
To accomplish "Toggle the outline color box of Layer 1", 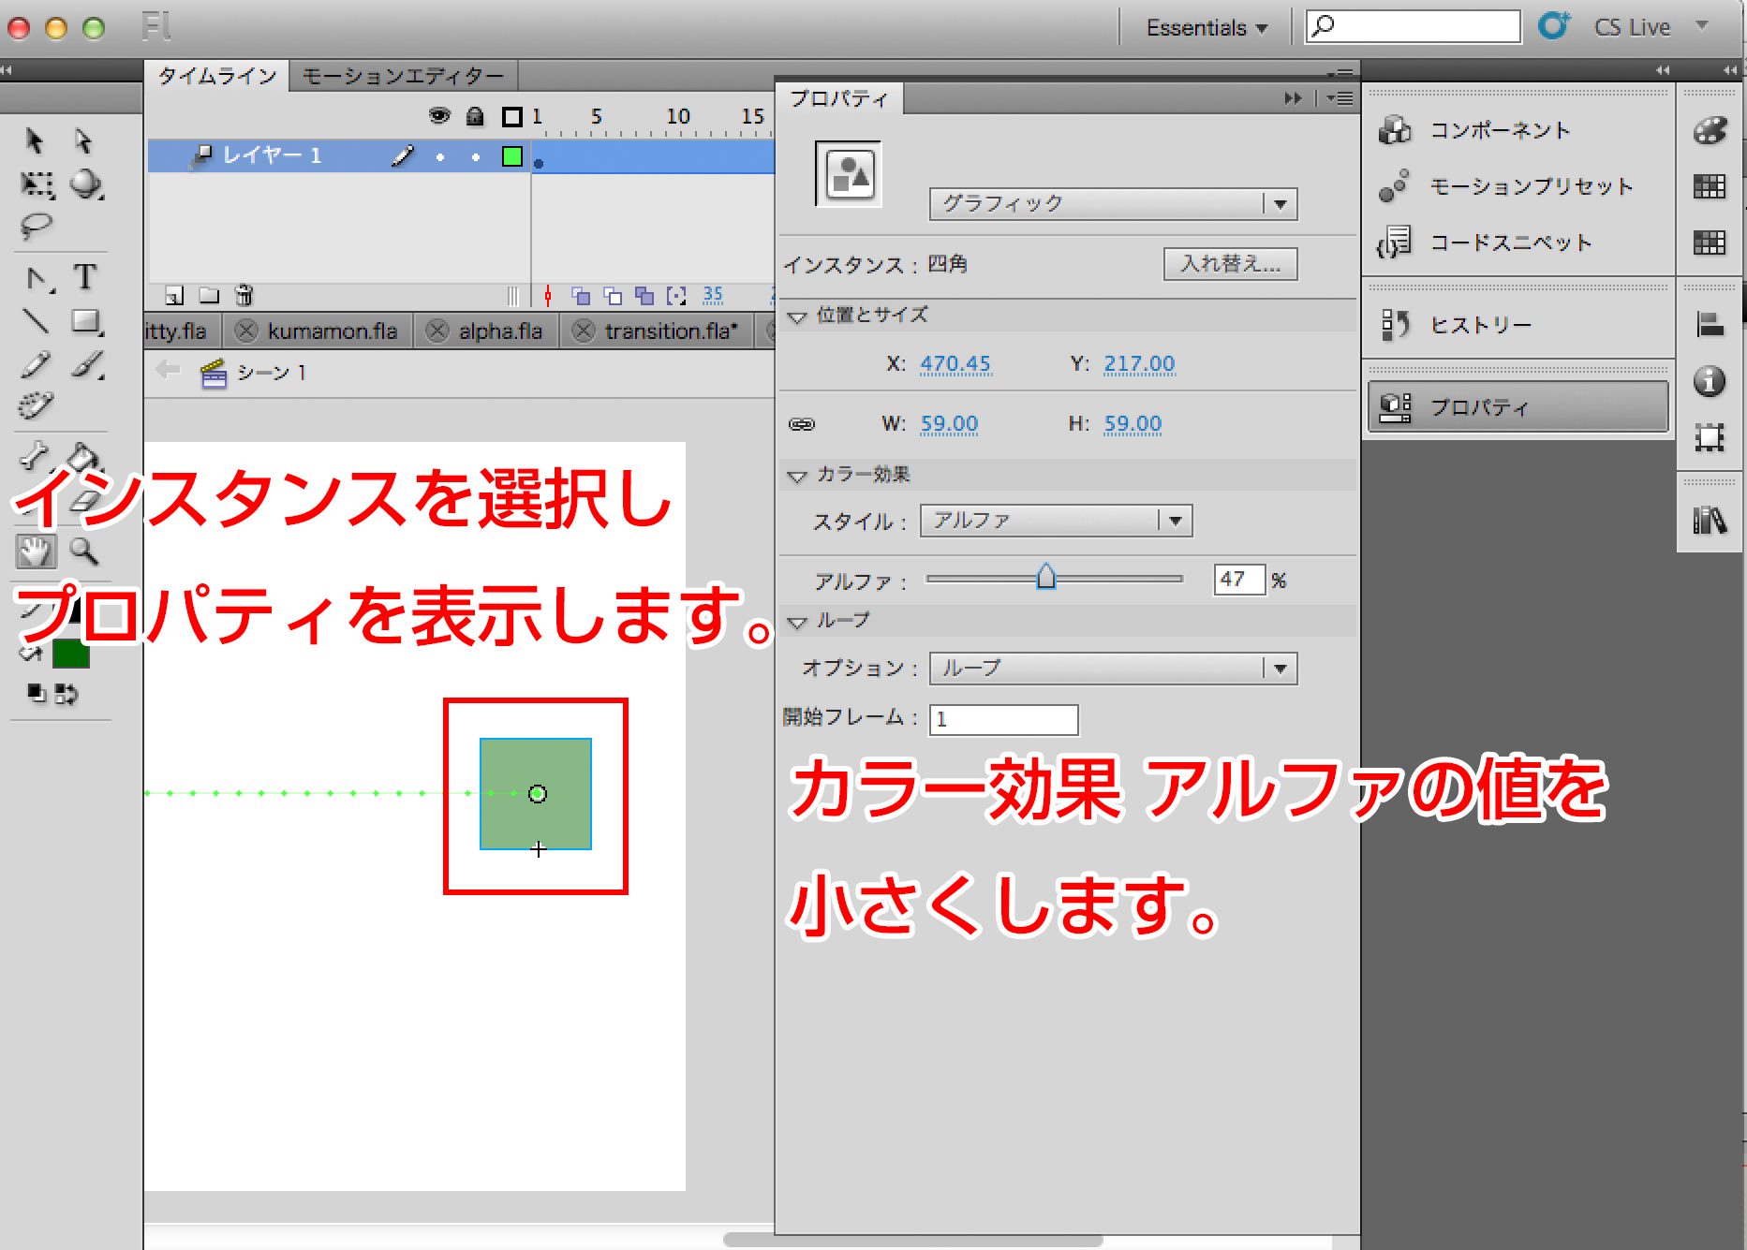I will 511,156.
